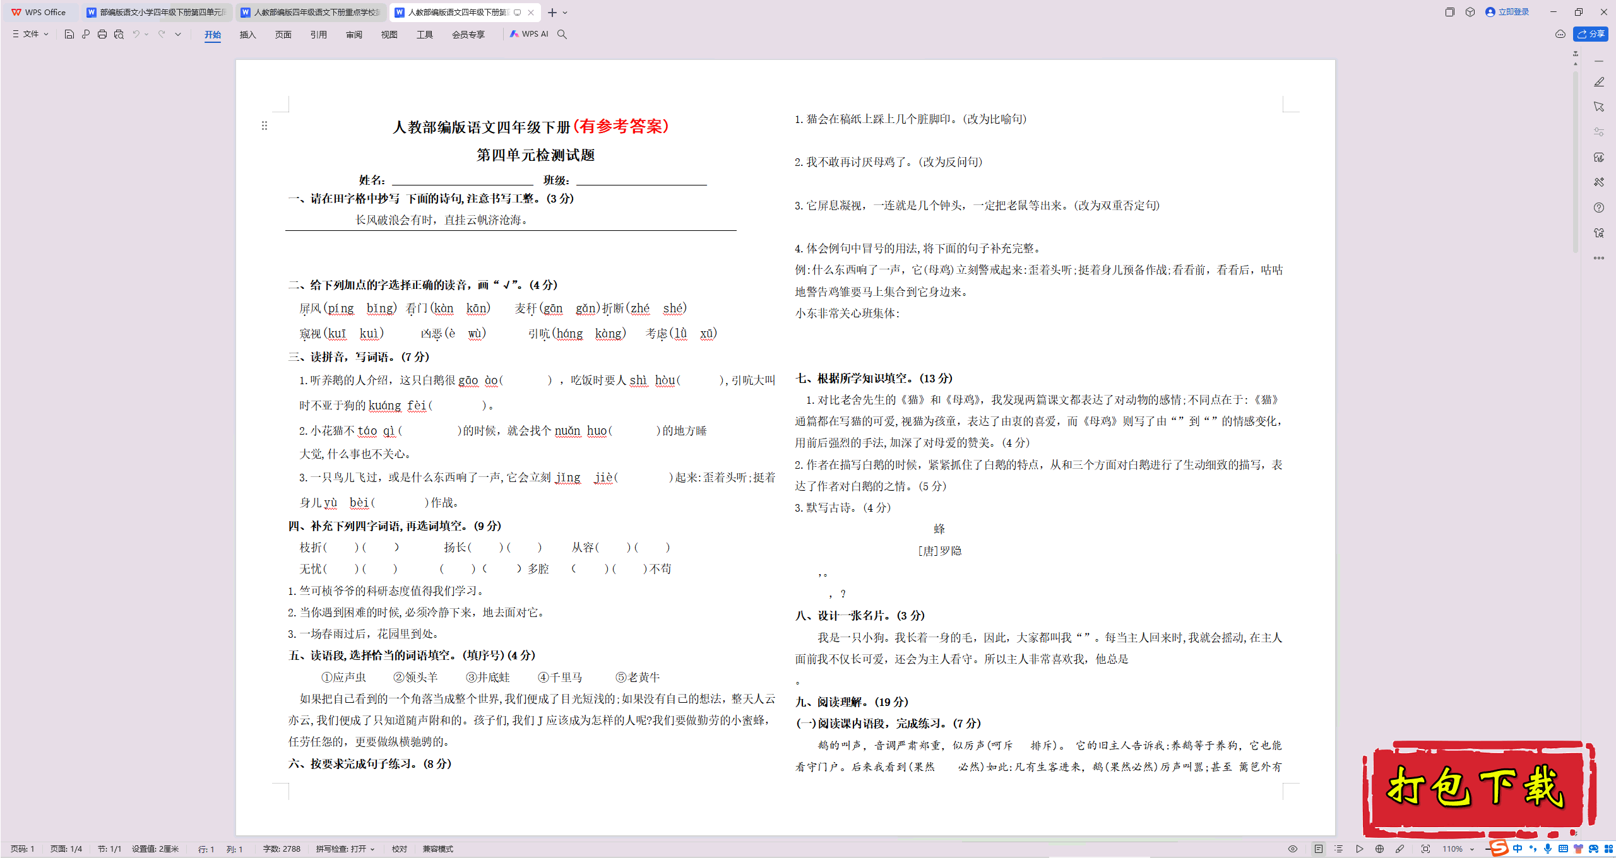1616x858 pixels.
Task: Click the fit-page zoom icon in status bar
Action: 1425,849
